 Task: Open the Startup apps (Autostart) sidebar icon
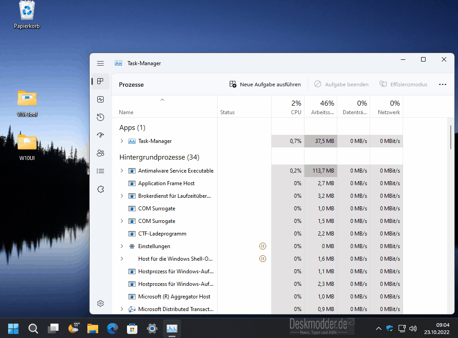(x=100, y=135)
